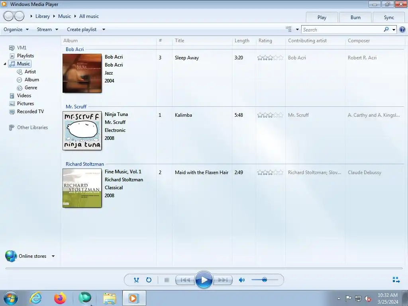Image resolution: width=408 pixels, height=306 pixels.
Task: Click the Windows Start orb
Action: pyautogui.click(x=10, y=298)
